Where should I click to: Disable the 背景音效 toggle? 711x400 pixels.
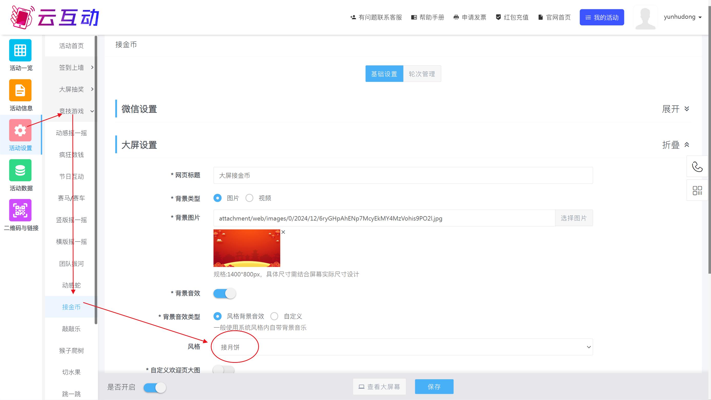pyautogui.click(x=224, y=293)
